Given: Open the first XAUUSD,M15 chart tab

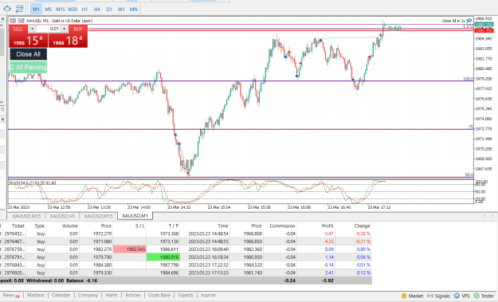Looking at the screenshot, I should 26,216.
